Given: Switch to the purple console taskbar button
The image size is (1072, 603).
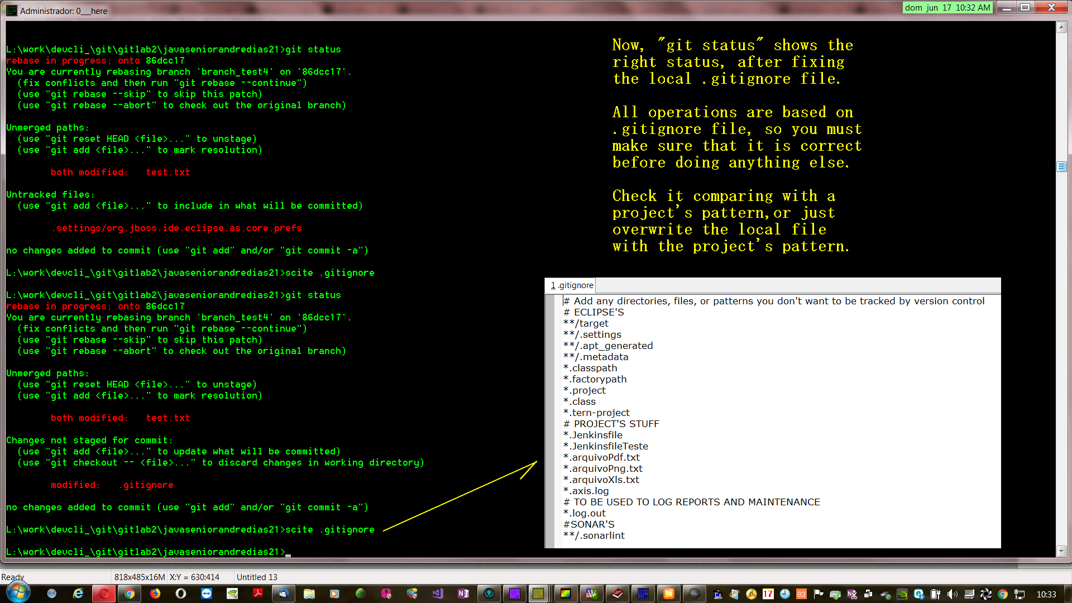Looking at the screenshot, I should (x=515, y=594).
